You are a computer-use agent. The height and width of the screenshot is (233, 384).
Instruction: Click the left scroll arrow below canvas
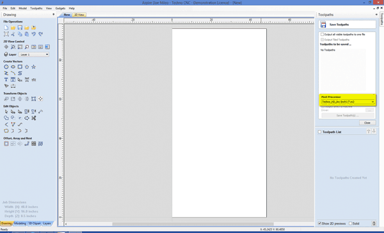tap(66, 224)
